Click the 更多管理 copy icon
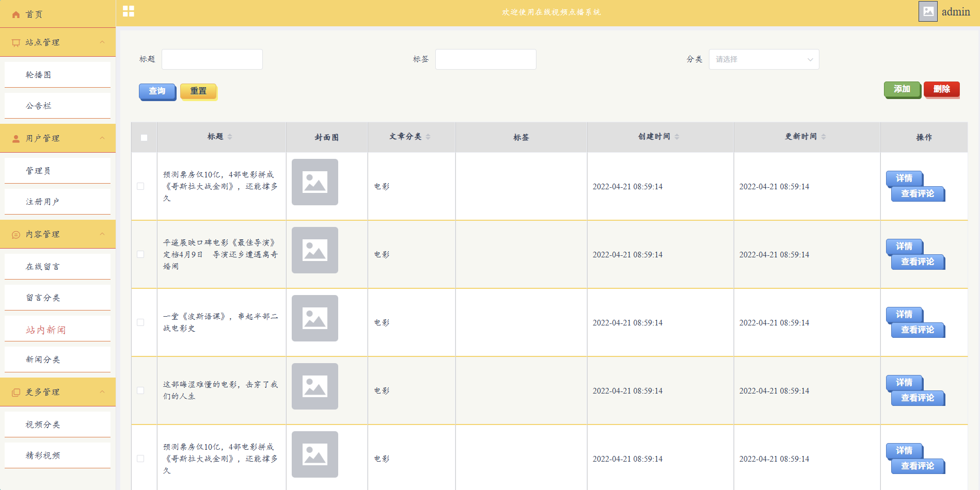980x490 pixels. pyautogui.click(x=16, y=393)
